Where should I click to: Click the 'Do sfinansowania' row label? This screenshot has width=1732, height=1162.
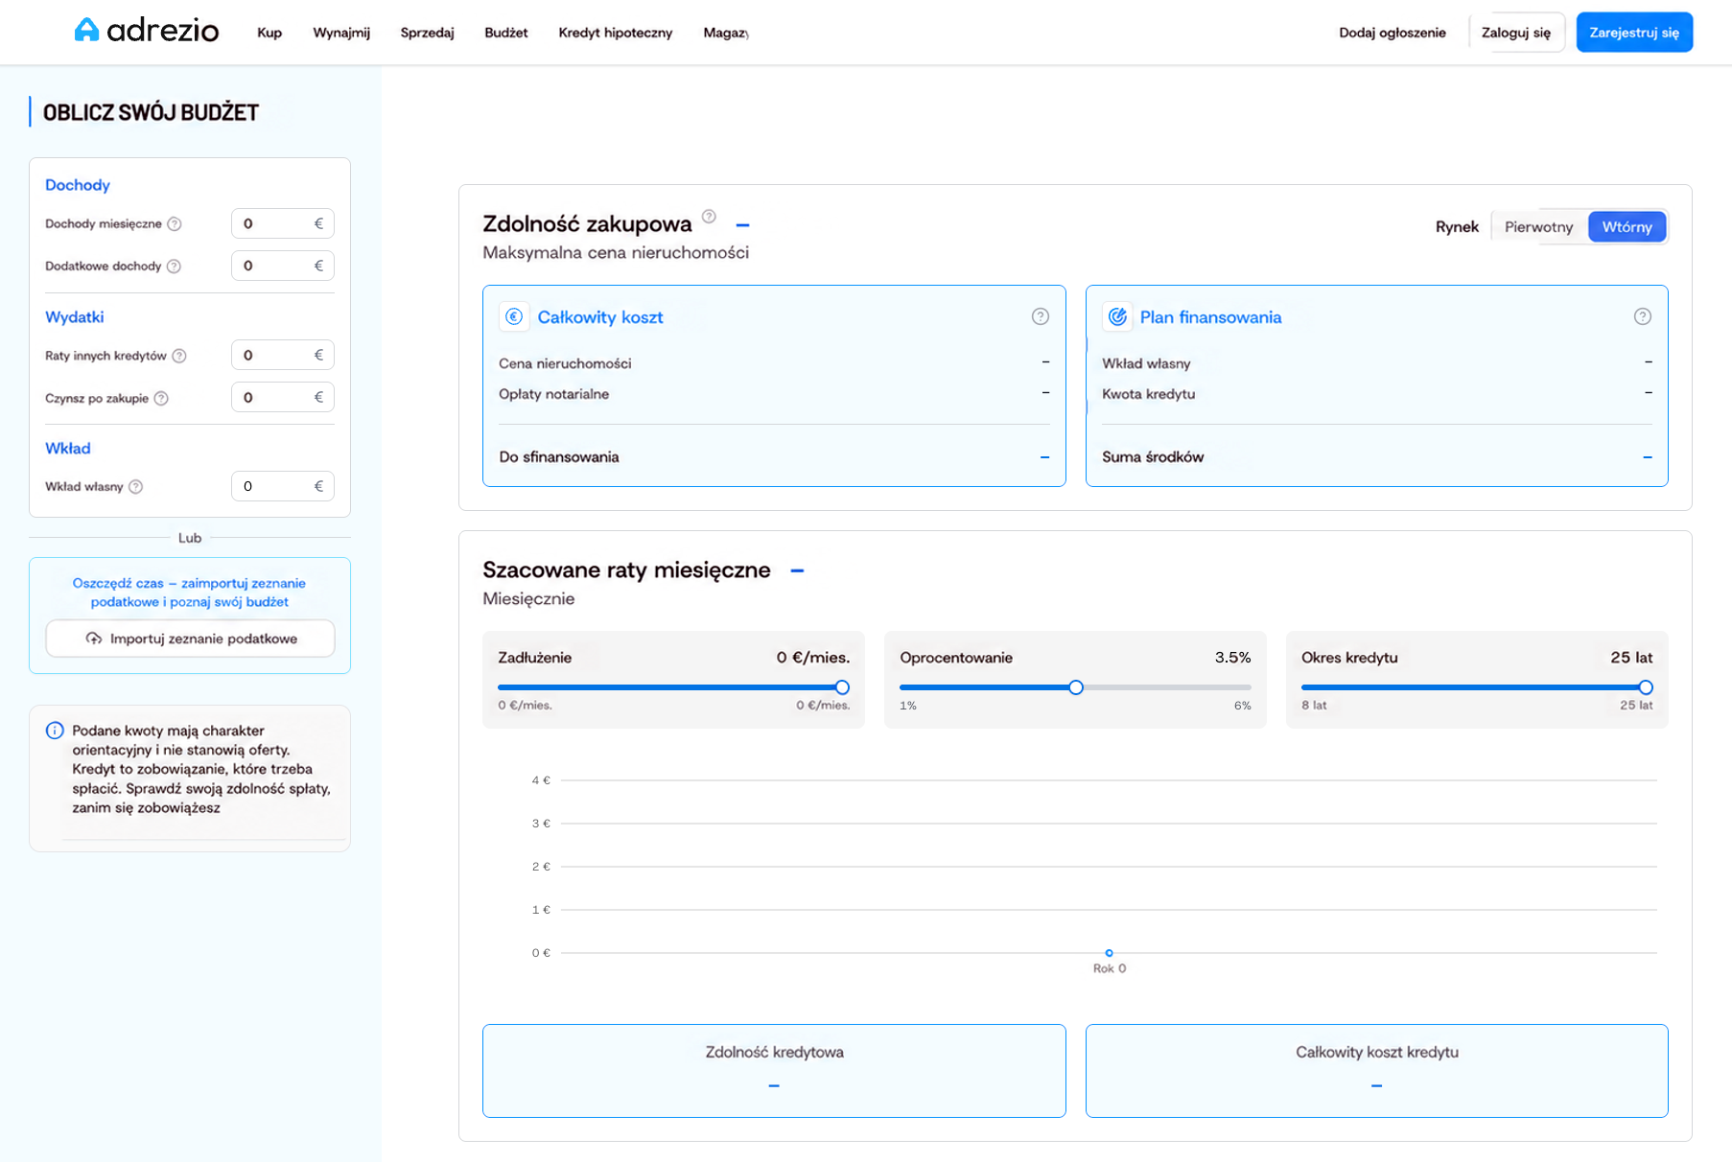pyautogui.click(x=559, y=457)
